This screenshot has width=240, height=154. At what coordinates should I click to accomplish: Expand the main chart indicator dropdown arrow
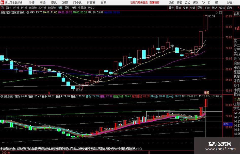click(28, 12)
